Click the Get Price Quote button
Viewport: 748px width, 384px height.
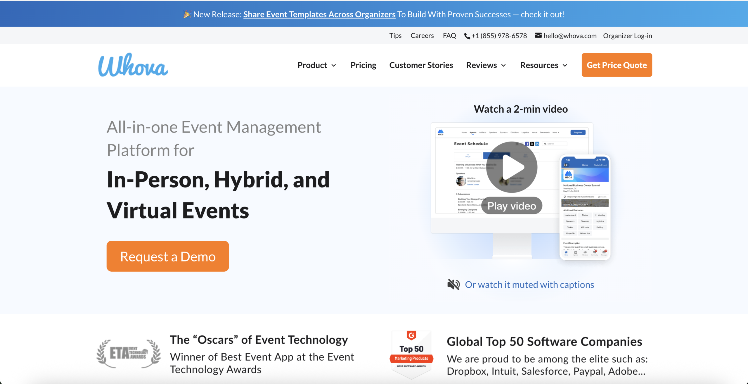click(617, 65)
